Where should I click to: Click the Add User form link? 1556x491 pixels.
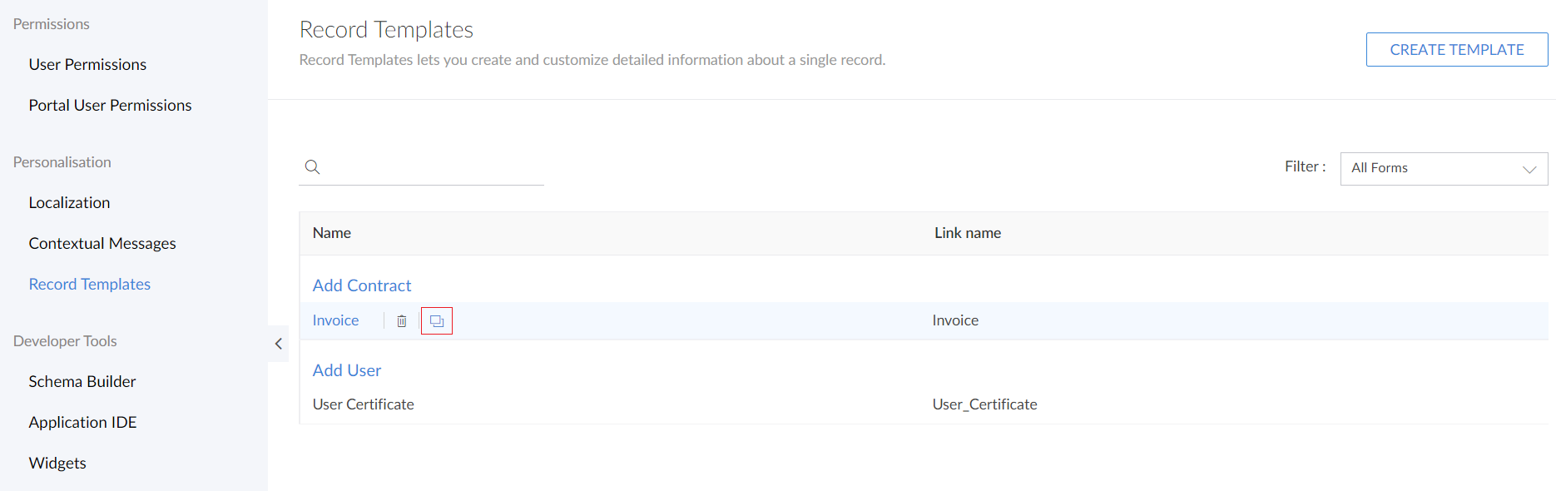(x=347, y=370)
